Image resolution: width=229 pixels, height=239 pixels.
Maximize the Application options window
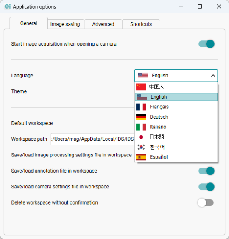(200, 6)
